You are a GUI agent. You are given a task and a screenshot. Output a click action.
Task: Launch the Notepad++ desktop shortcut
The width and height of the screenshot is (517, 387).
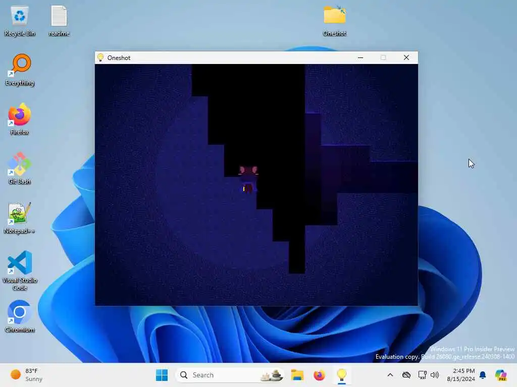click(x=20, y=218)
